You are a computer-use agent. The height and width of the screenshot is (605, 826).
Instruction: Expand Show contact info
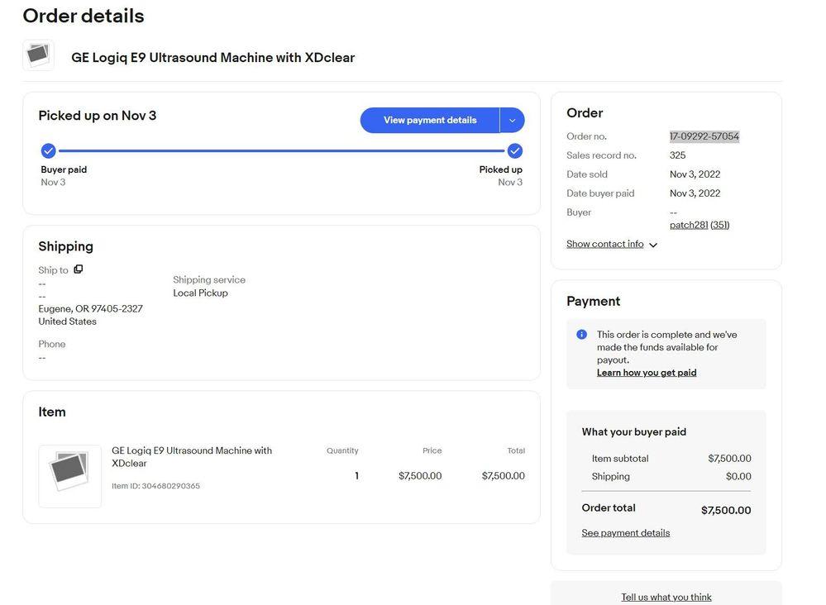(604, 244)
